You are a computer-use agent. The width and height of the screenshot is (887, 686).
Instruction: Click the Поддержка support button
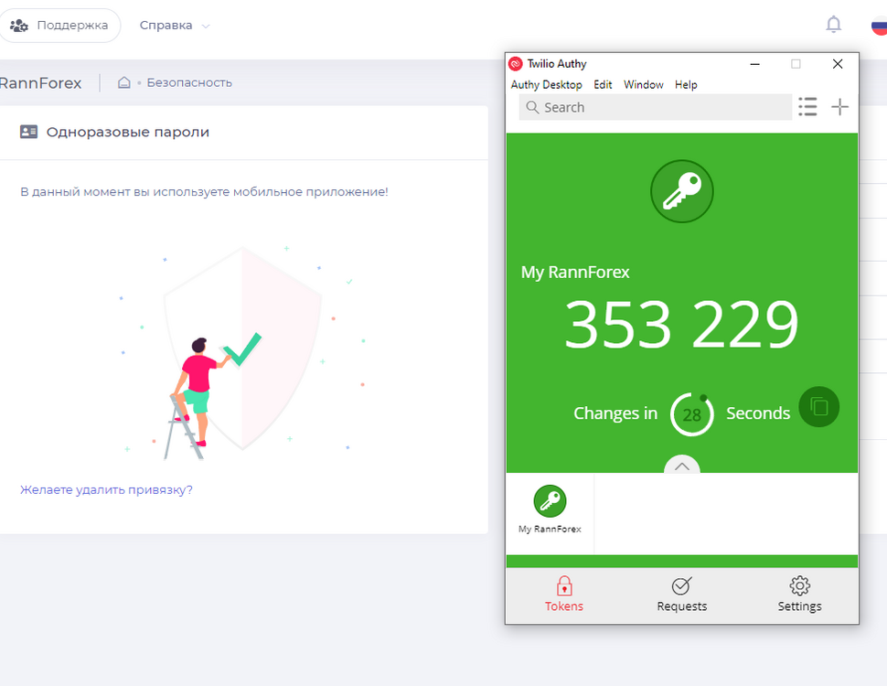pos(59,26)
